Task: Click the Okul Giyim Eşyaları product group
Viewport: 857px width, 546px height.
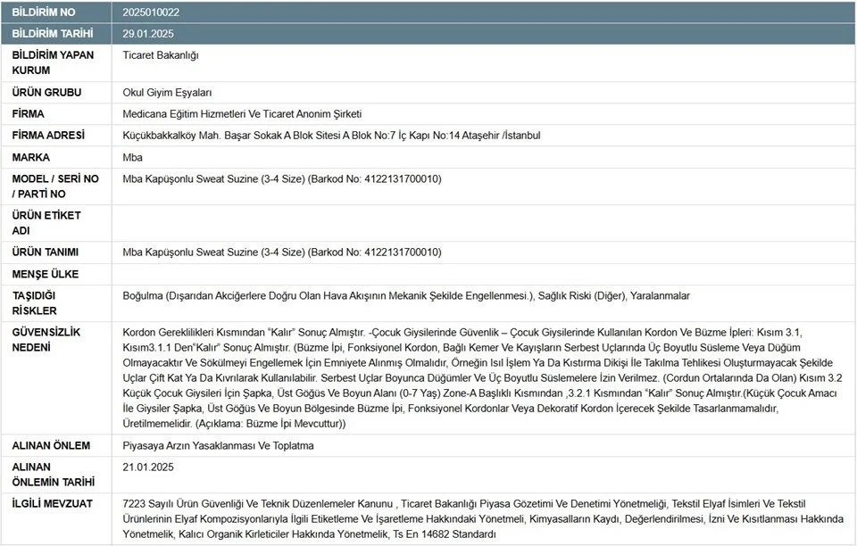Action: click(167, 92)
